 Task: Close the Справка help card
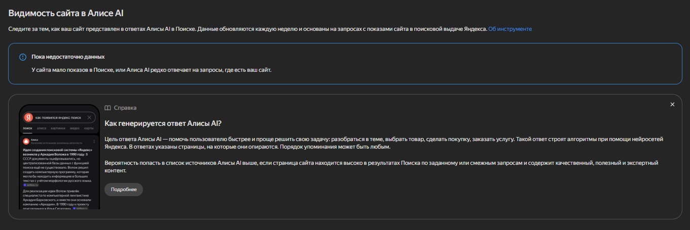pyautogui.click(x=672, y=105)
